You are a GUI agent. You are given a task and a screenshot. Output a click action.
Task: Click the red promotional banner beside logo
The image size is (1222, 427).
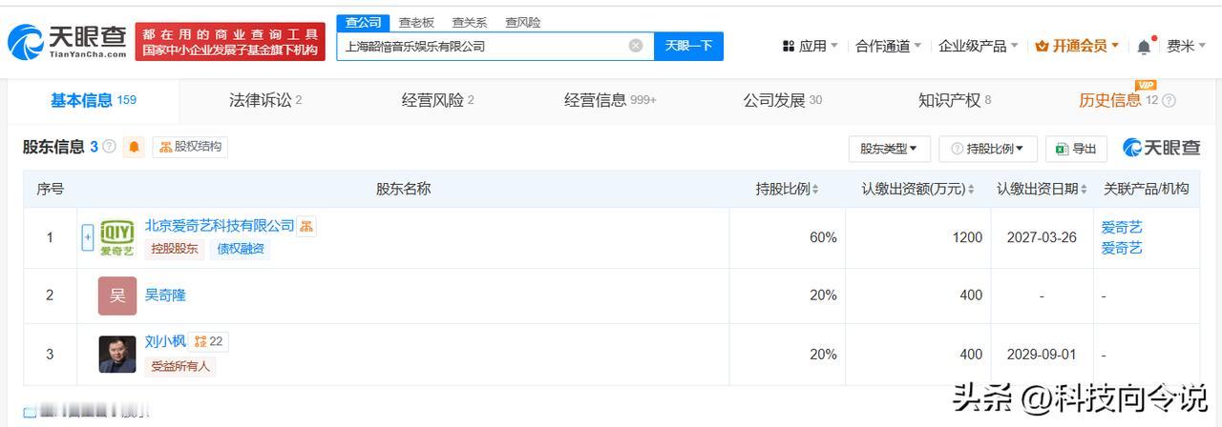[230, 42]
